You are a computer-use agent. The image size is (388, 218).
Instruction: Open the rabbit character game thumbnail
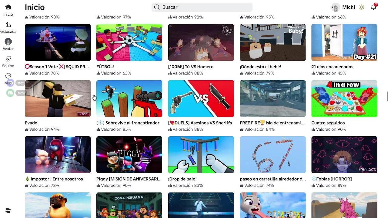tap(273, 205)
